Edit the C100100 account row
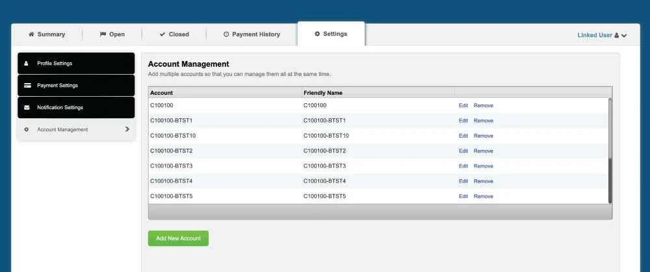Viewport: 650px width, 272px height. click(463, 106)
